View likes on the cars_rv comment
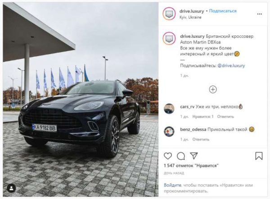Viewport: 270px width, 199px height. 203,117
